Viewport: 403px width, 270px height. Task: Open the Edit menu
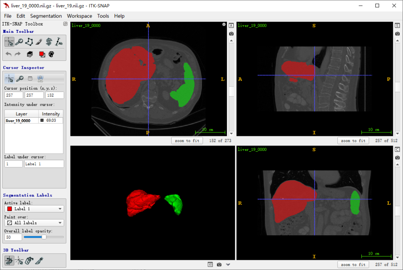pyautogui.click(x=21, y=16)
